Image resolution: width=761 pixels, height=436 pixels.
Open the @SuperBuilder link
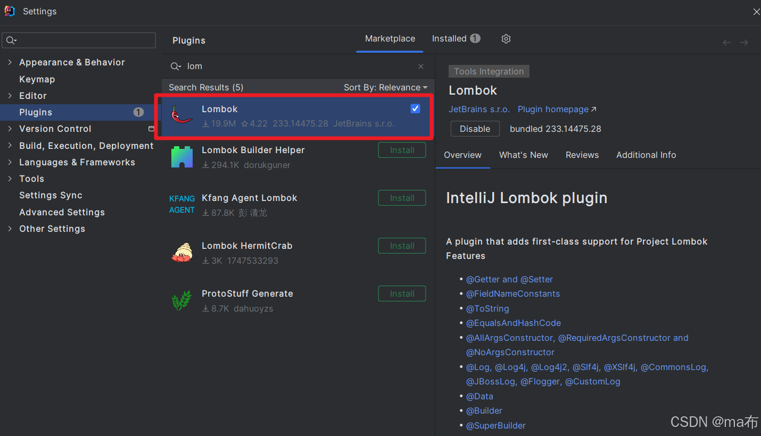coord(496,425)
